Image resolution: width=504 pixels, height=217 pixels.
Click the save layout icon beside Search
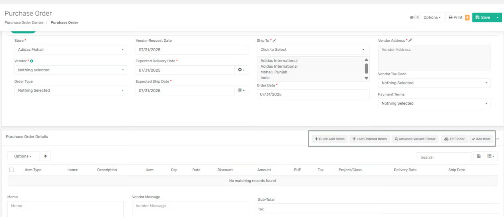point(478,156)
